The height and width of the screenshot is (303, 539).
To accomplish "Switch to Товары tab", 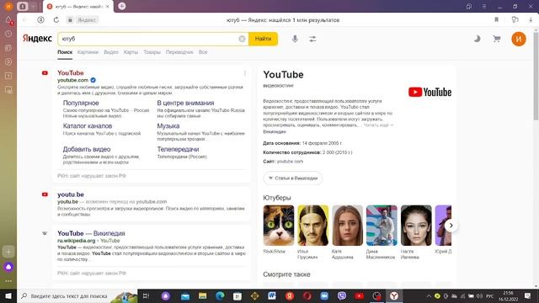I will 152,52.
